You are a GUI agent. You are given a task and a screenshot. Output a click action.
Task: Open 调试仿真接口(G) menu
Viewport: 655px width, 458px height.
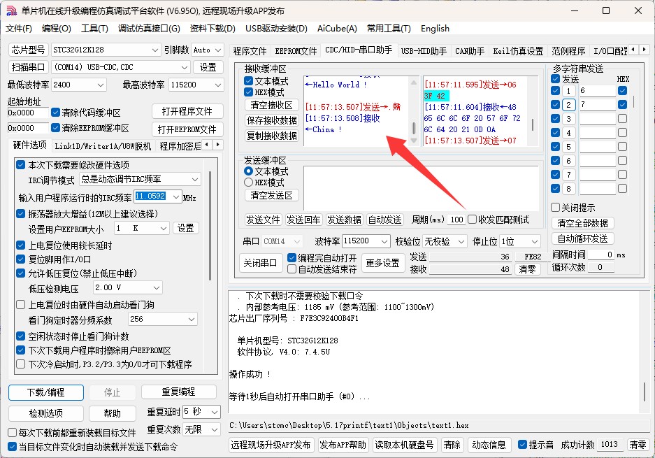149,29
